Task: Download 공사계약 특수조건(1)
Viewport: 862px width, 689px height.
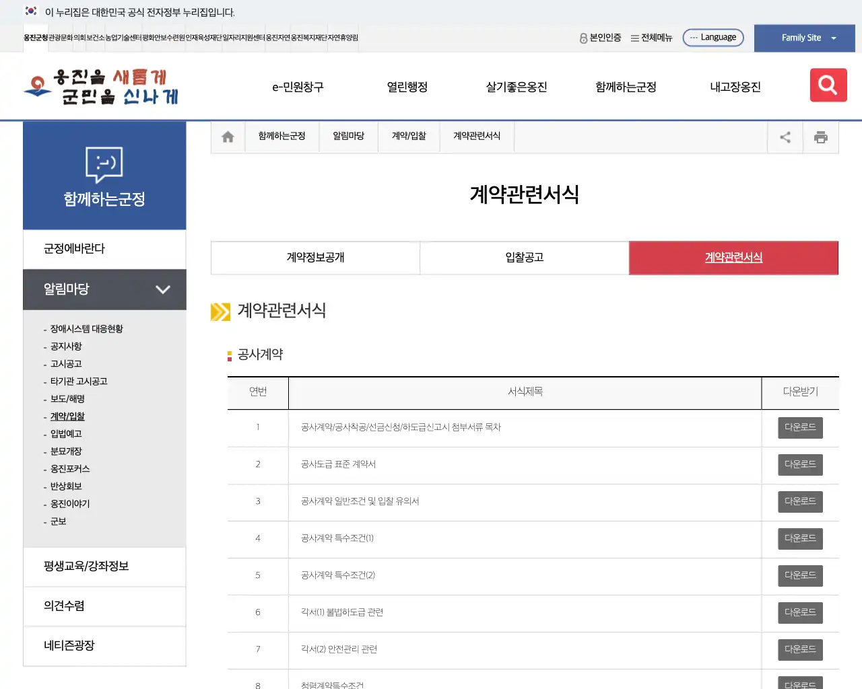Action: tap(799, 538)
